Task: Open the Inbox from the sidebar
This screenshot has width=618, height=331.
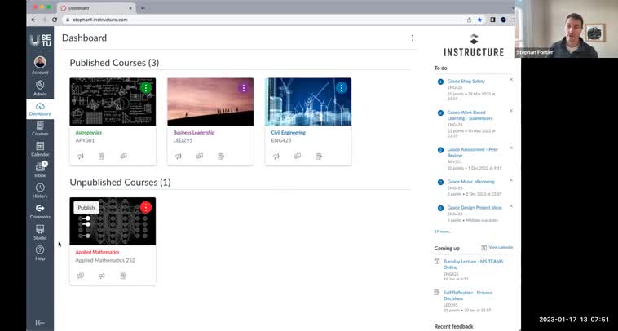Action: click(x=40, y=170)
